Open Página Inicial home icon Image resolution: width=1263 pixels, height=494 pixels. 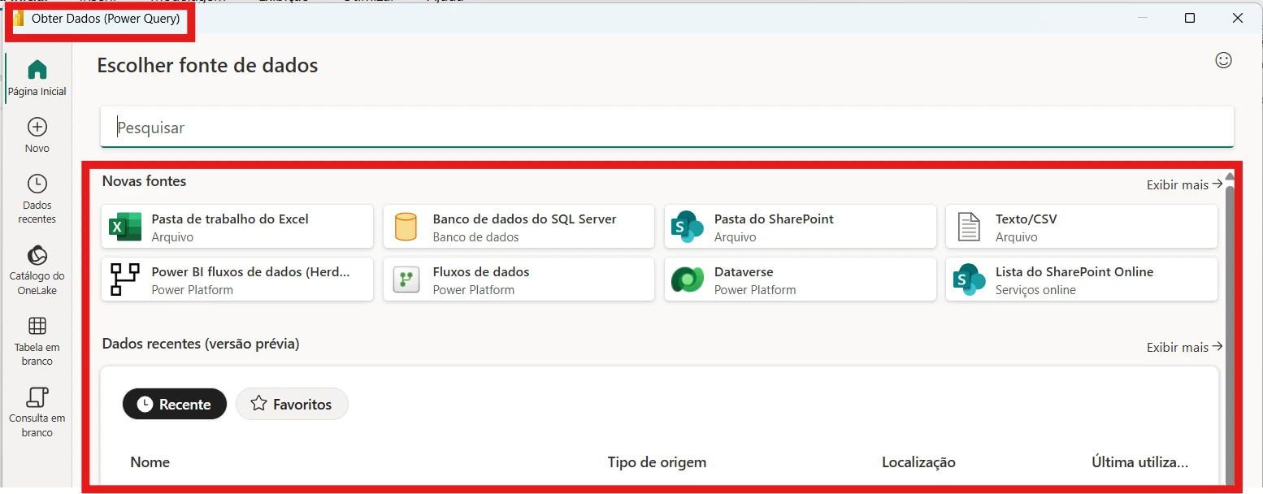point(37,70)
